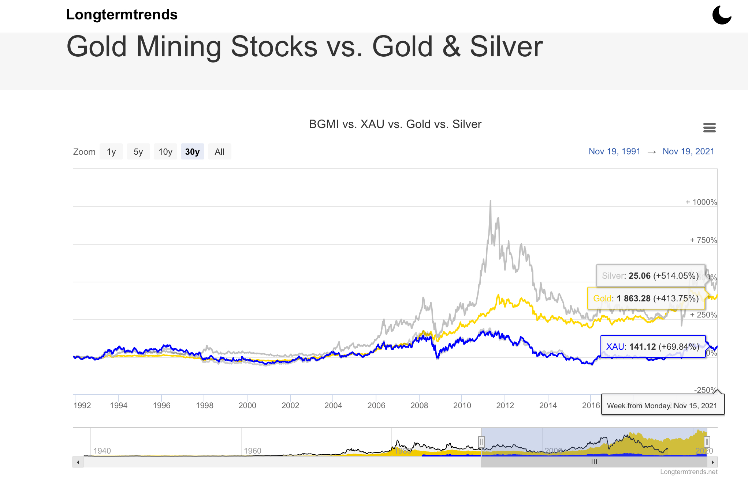Image resolution: width=748 pixels, height=481 pixels.
Task: Grab the navigator left range handle
Action: pos(481,441)
